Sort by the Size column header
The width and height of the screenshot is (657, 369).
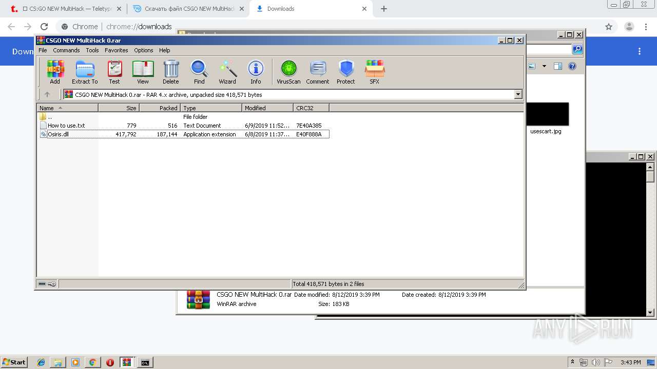coord(119,108)
